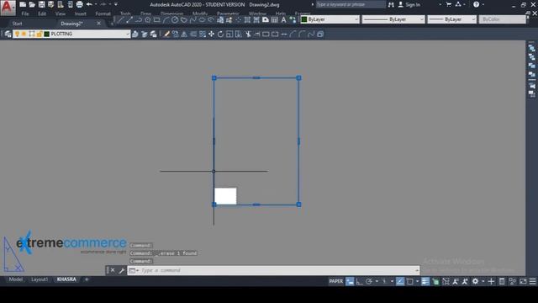
Task: Open Layer Properties manager icon
Action: [8, 34]
